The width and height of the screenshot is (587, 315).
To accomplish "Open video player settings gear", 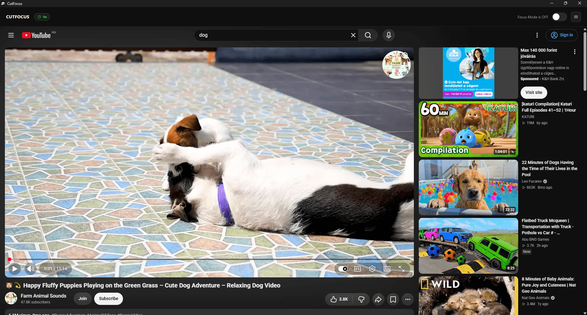I will (x=372, y=269).
